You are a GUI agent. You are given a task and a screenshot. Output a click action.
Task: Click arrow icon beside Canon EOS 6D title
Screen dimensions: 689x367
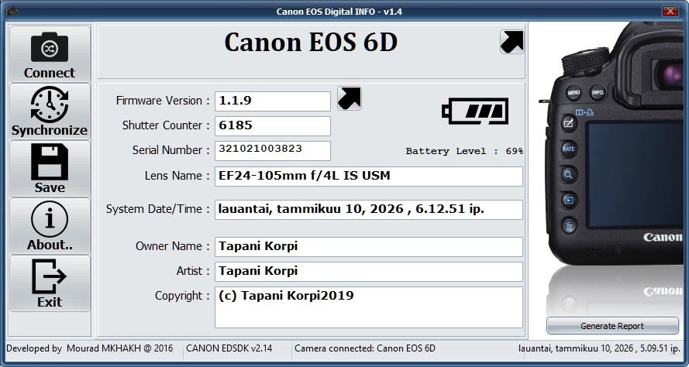point(512,42)
